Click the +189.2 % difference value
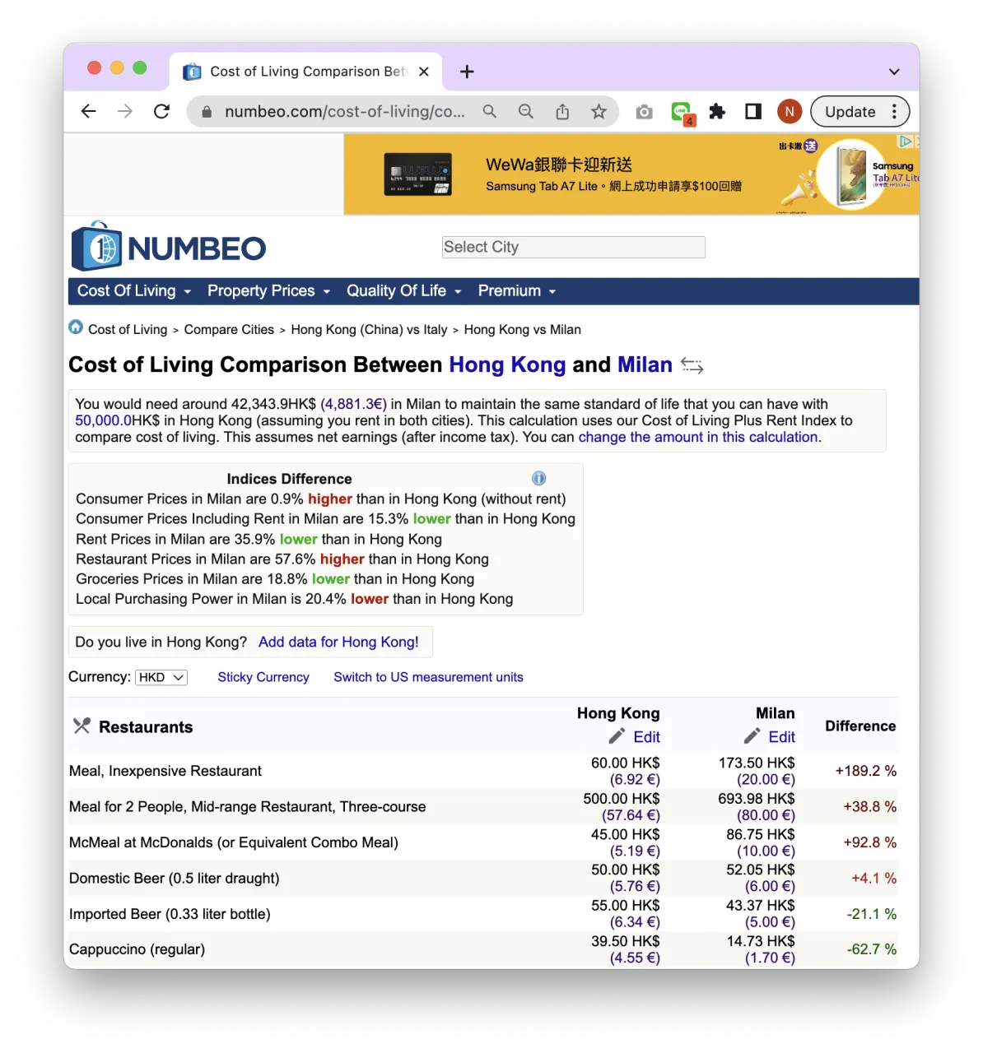 (866, 771)
